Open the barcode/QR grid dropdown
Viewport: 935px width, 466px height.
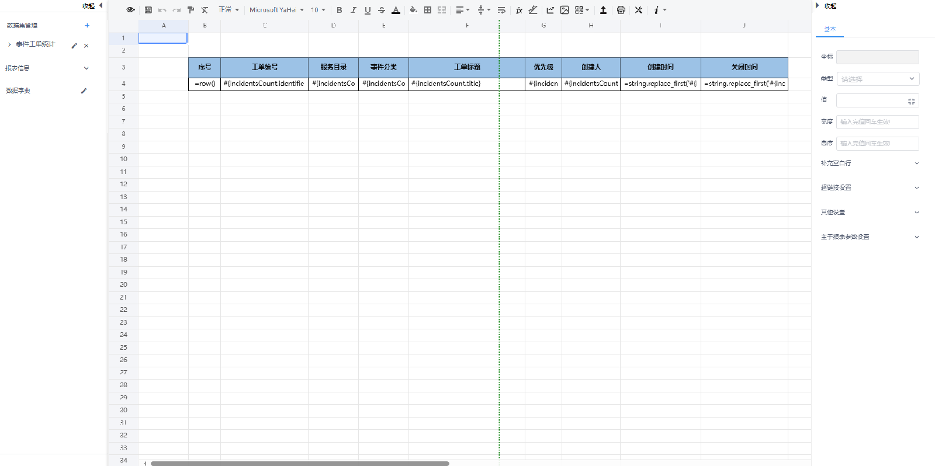tap(582, 10)
